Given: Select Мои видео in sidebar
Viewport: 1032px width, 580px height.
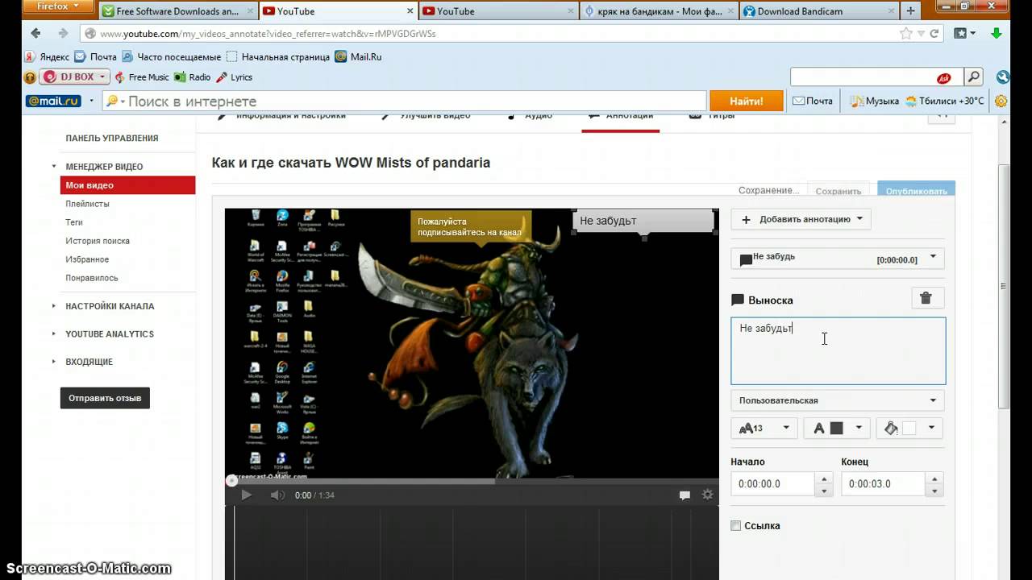Looking at the screenshot, I should click(x=127, y=185).
